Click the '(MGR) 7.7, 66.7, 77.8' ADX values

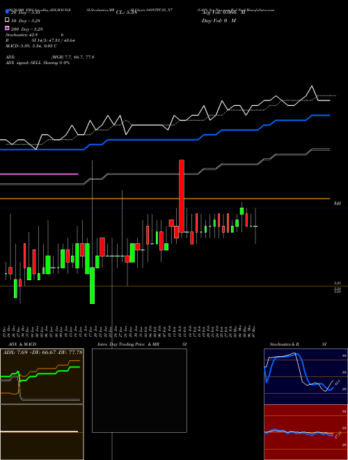coord(72,57)
